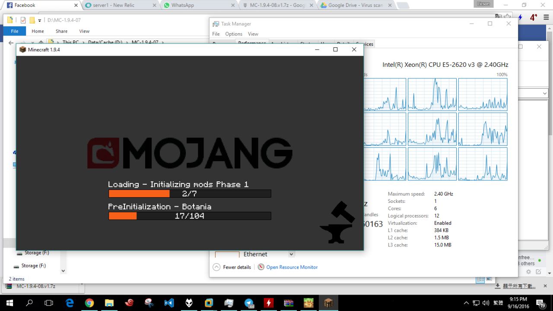Open File Explorer from the taskbar
Viewport: 553px width, 311px height.
click(x=109, y=303)
